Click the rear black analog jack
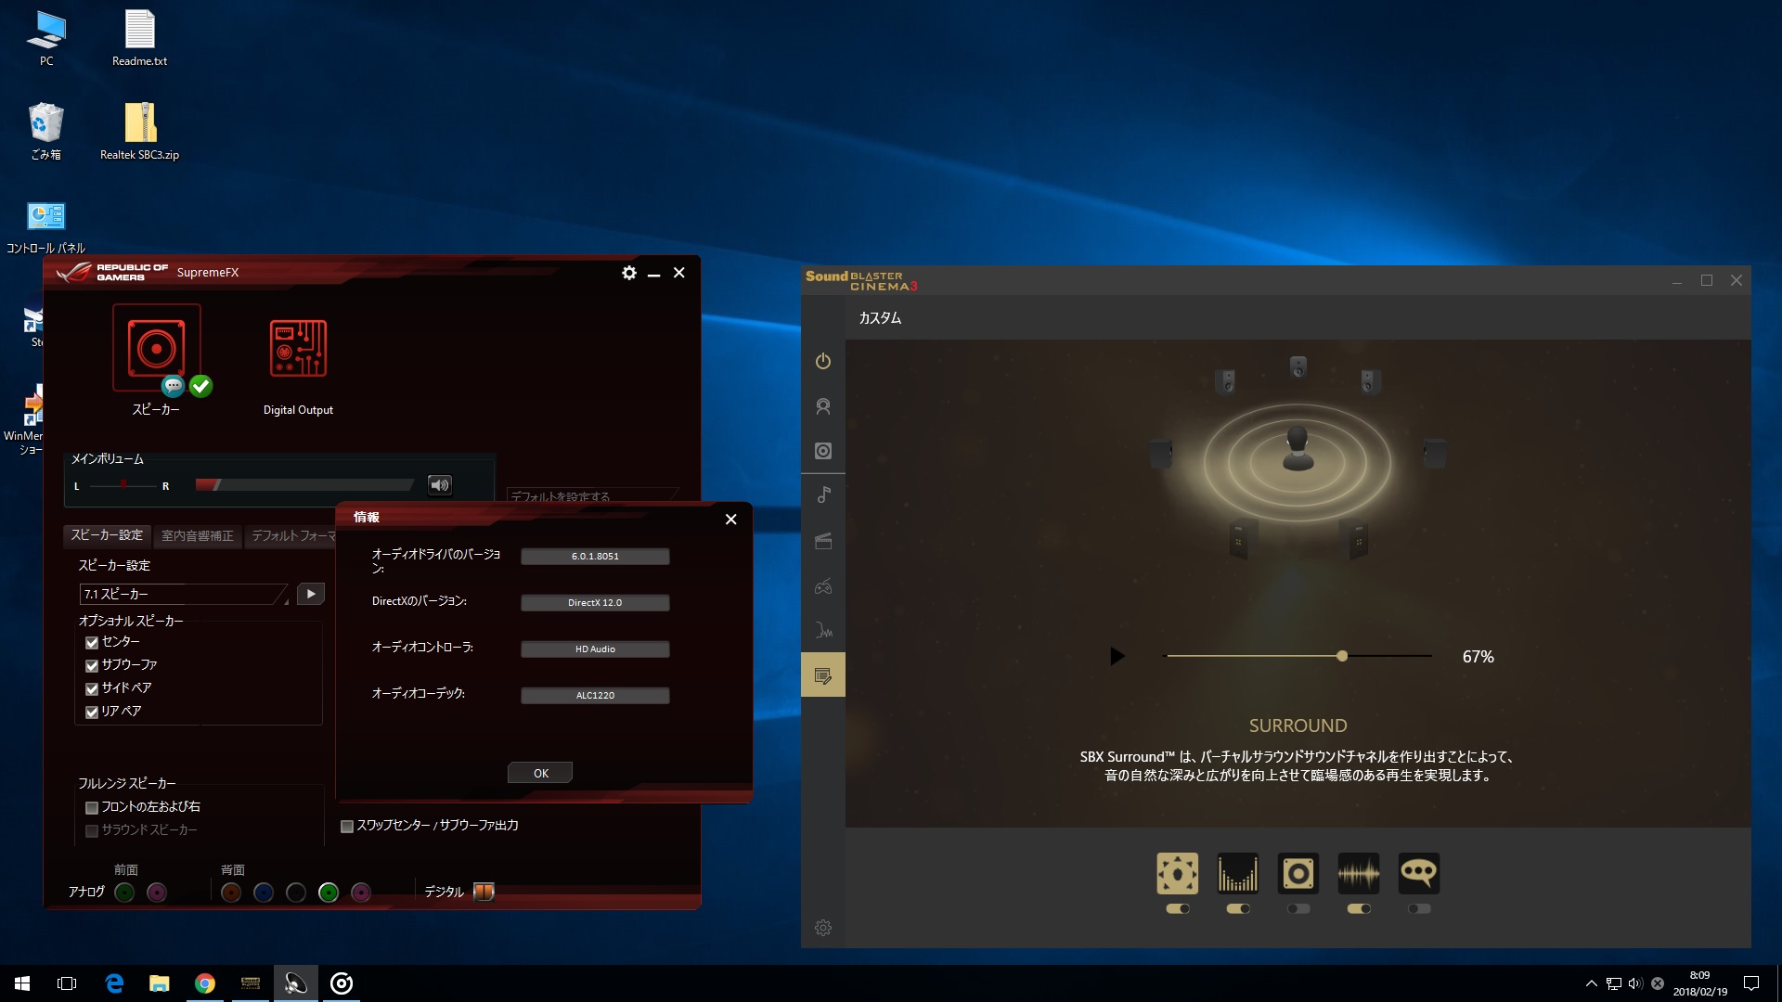Image resolution: width=1782 pixels, height=1002 pixels. (296, 893)
